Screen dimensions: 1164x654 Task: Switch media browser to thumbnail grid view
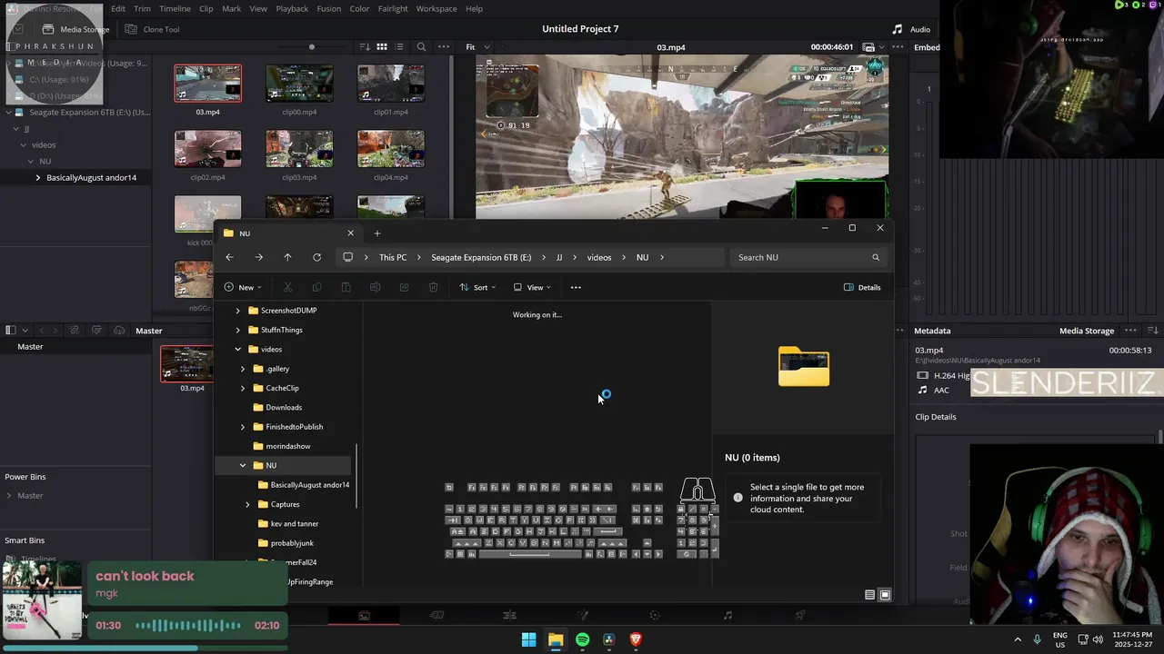[x=382, y=46]
